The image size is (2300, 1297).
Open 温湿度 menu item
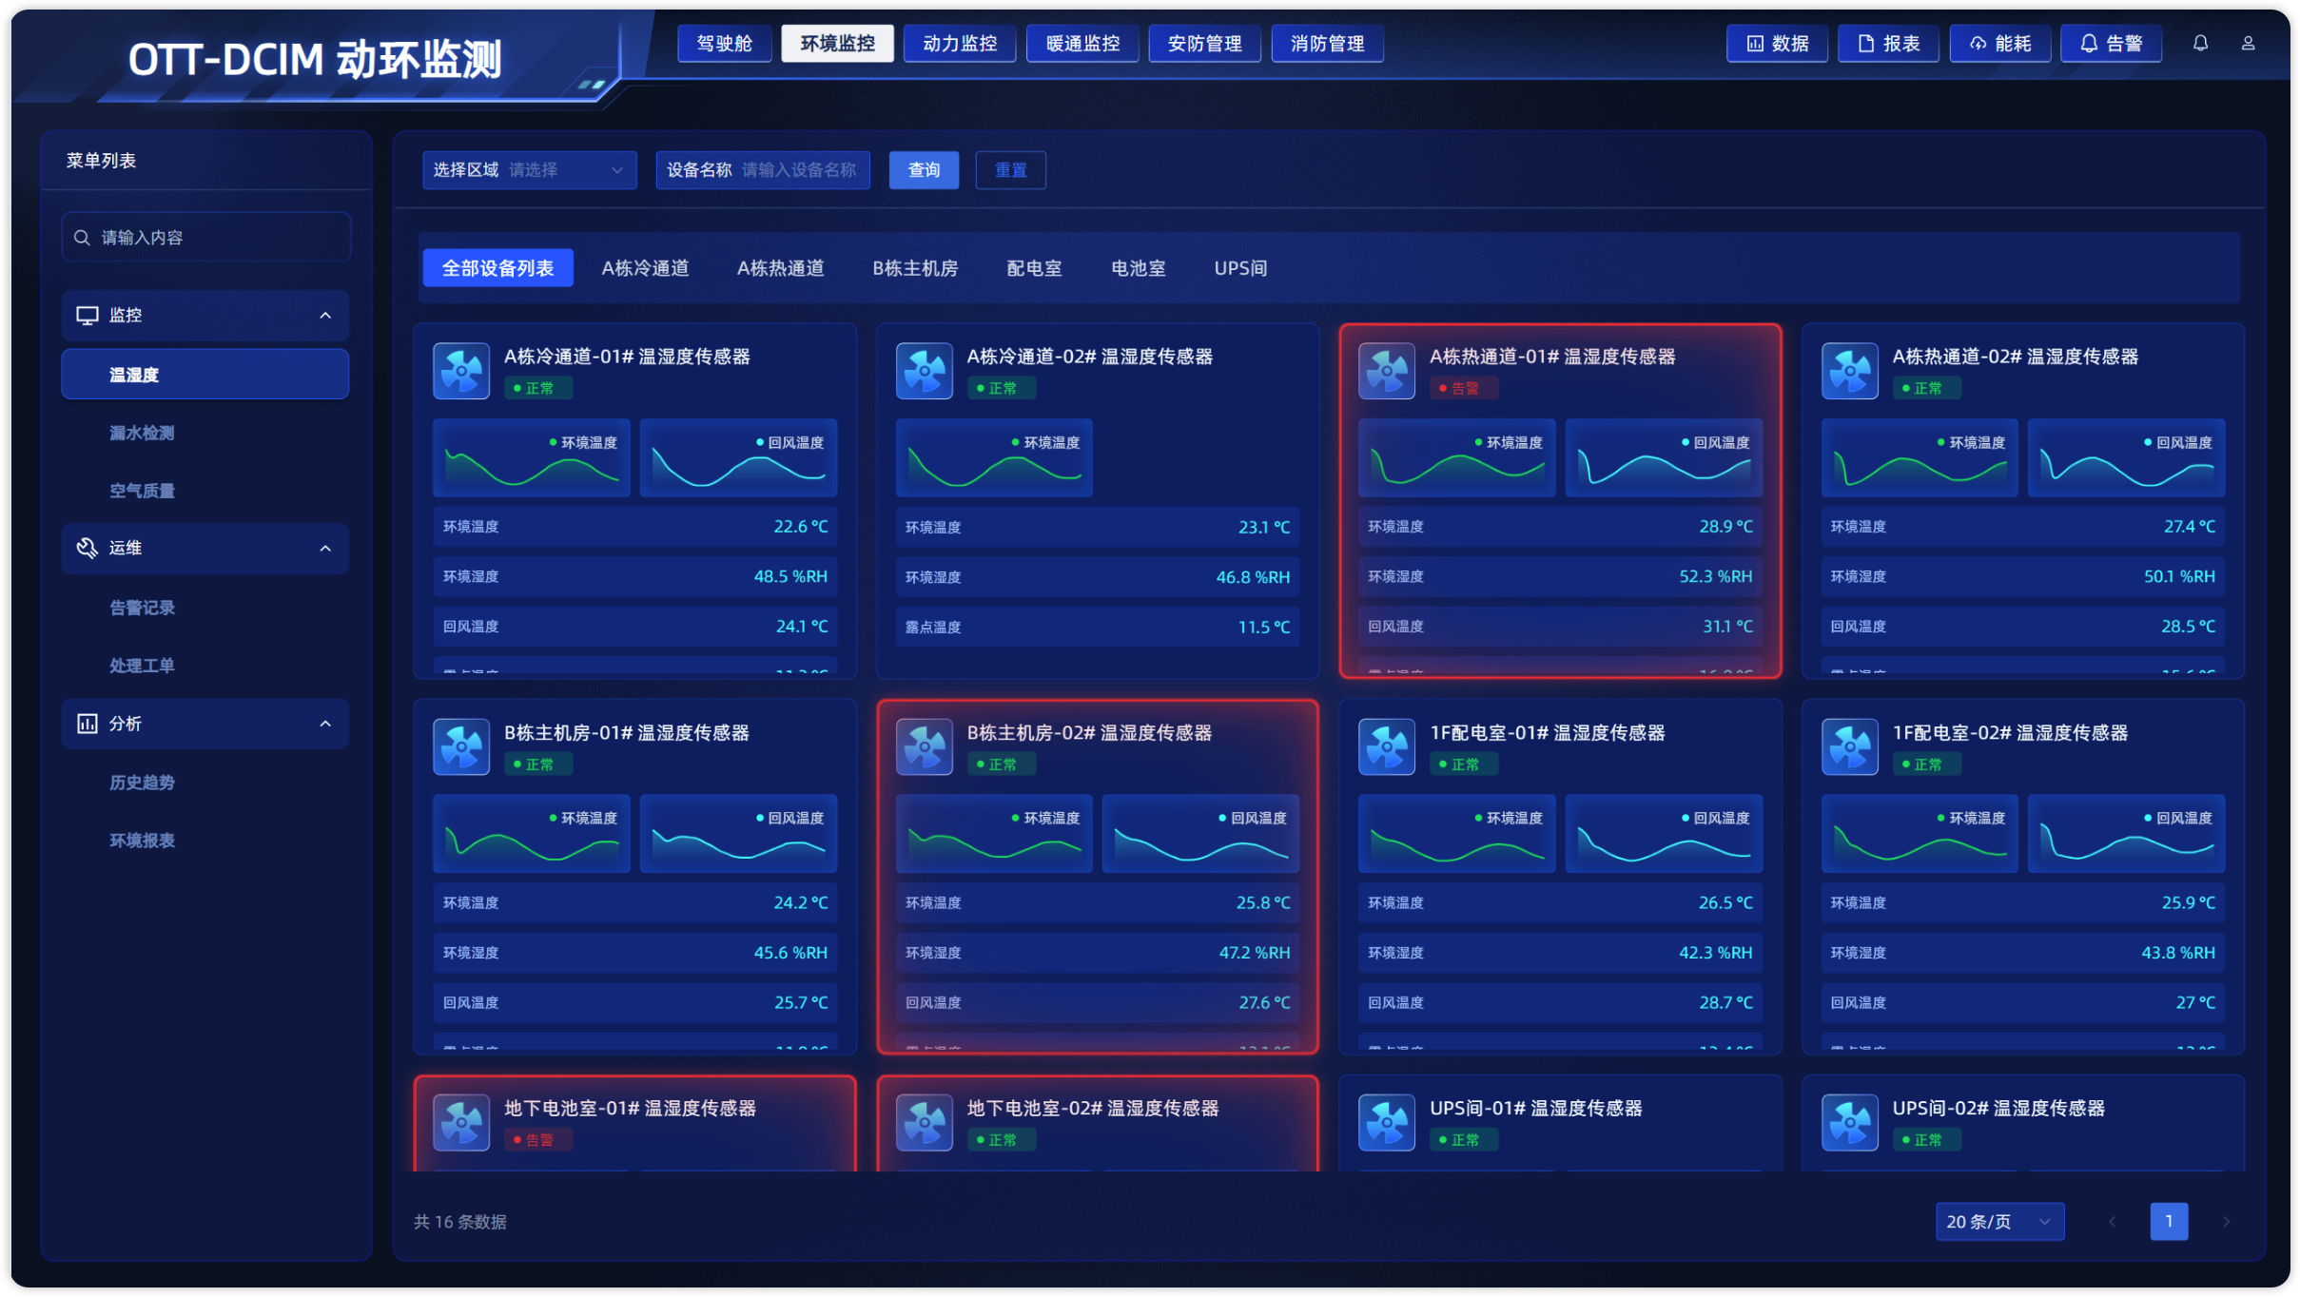[x=205, y=374]
